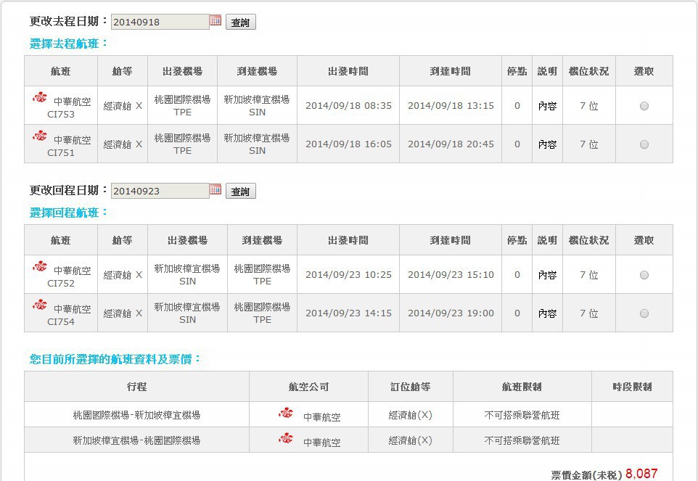Click 時段限制 column header
The width and height of the screenshot is (698, 481).
pos(632,387)
